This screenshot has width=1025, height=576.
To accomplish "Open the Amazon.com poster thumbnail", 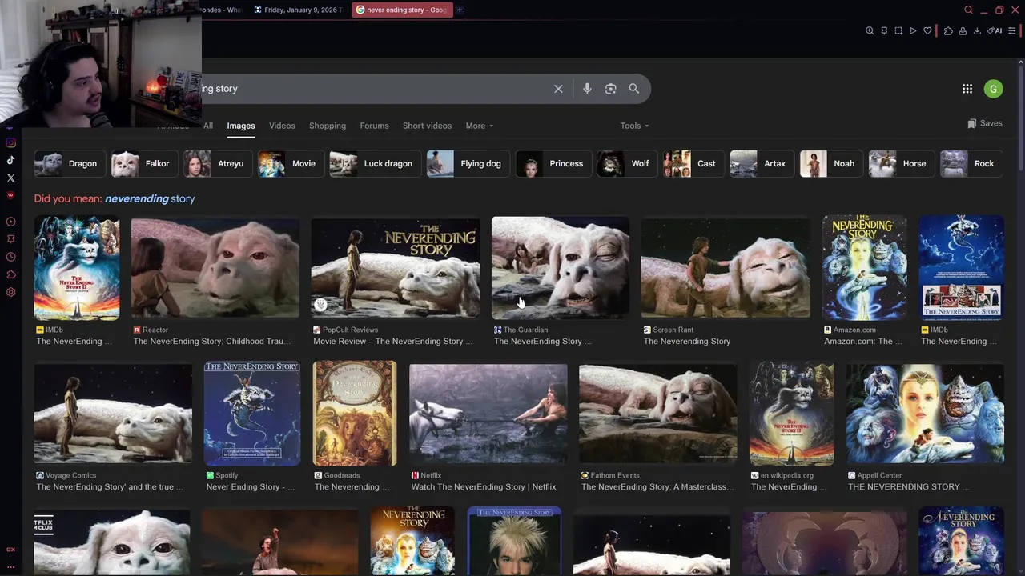I will coord(865,268).
